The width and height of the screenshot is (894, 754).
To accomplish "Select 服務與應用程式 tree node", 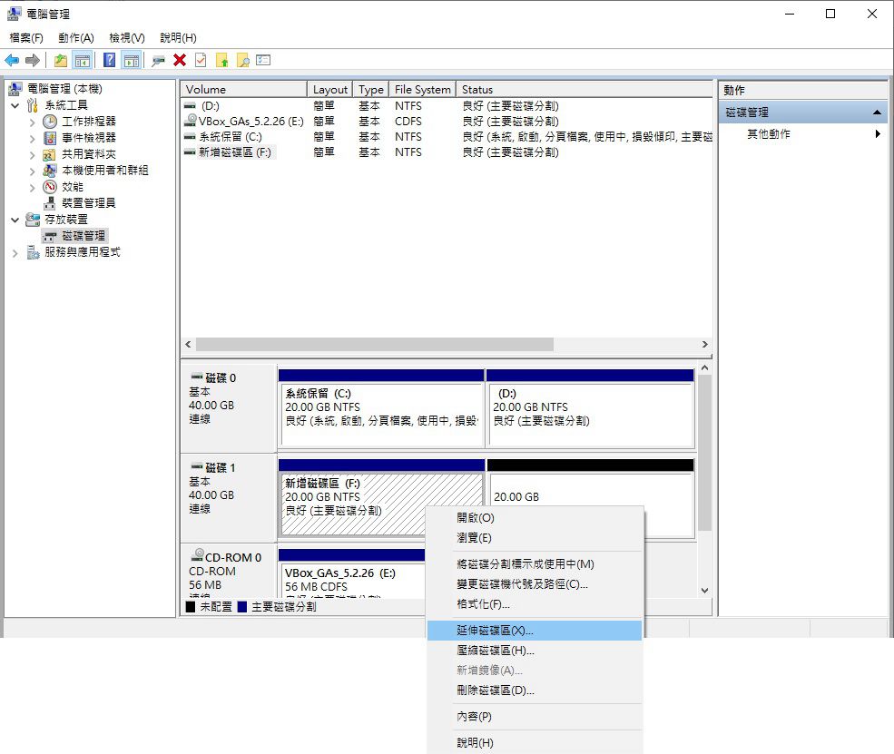I will coord(83,252).
